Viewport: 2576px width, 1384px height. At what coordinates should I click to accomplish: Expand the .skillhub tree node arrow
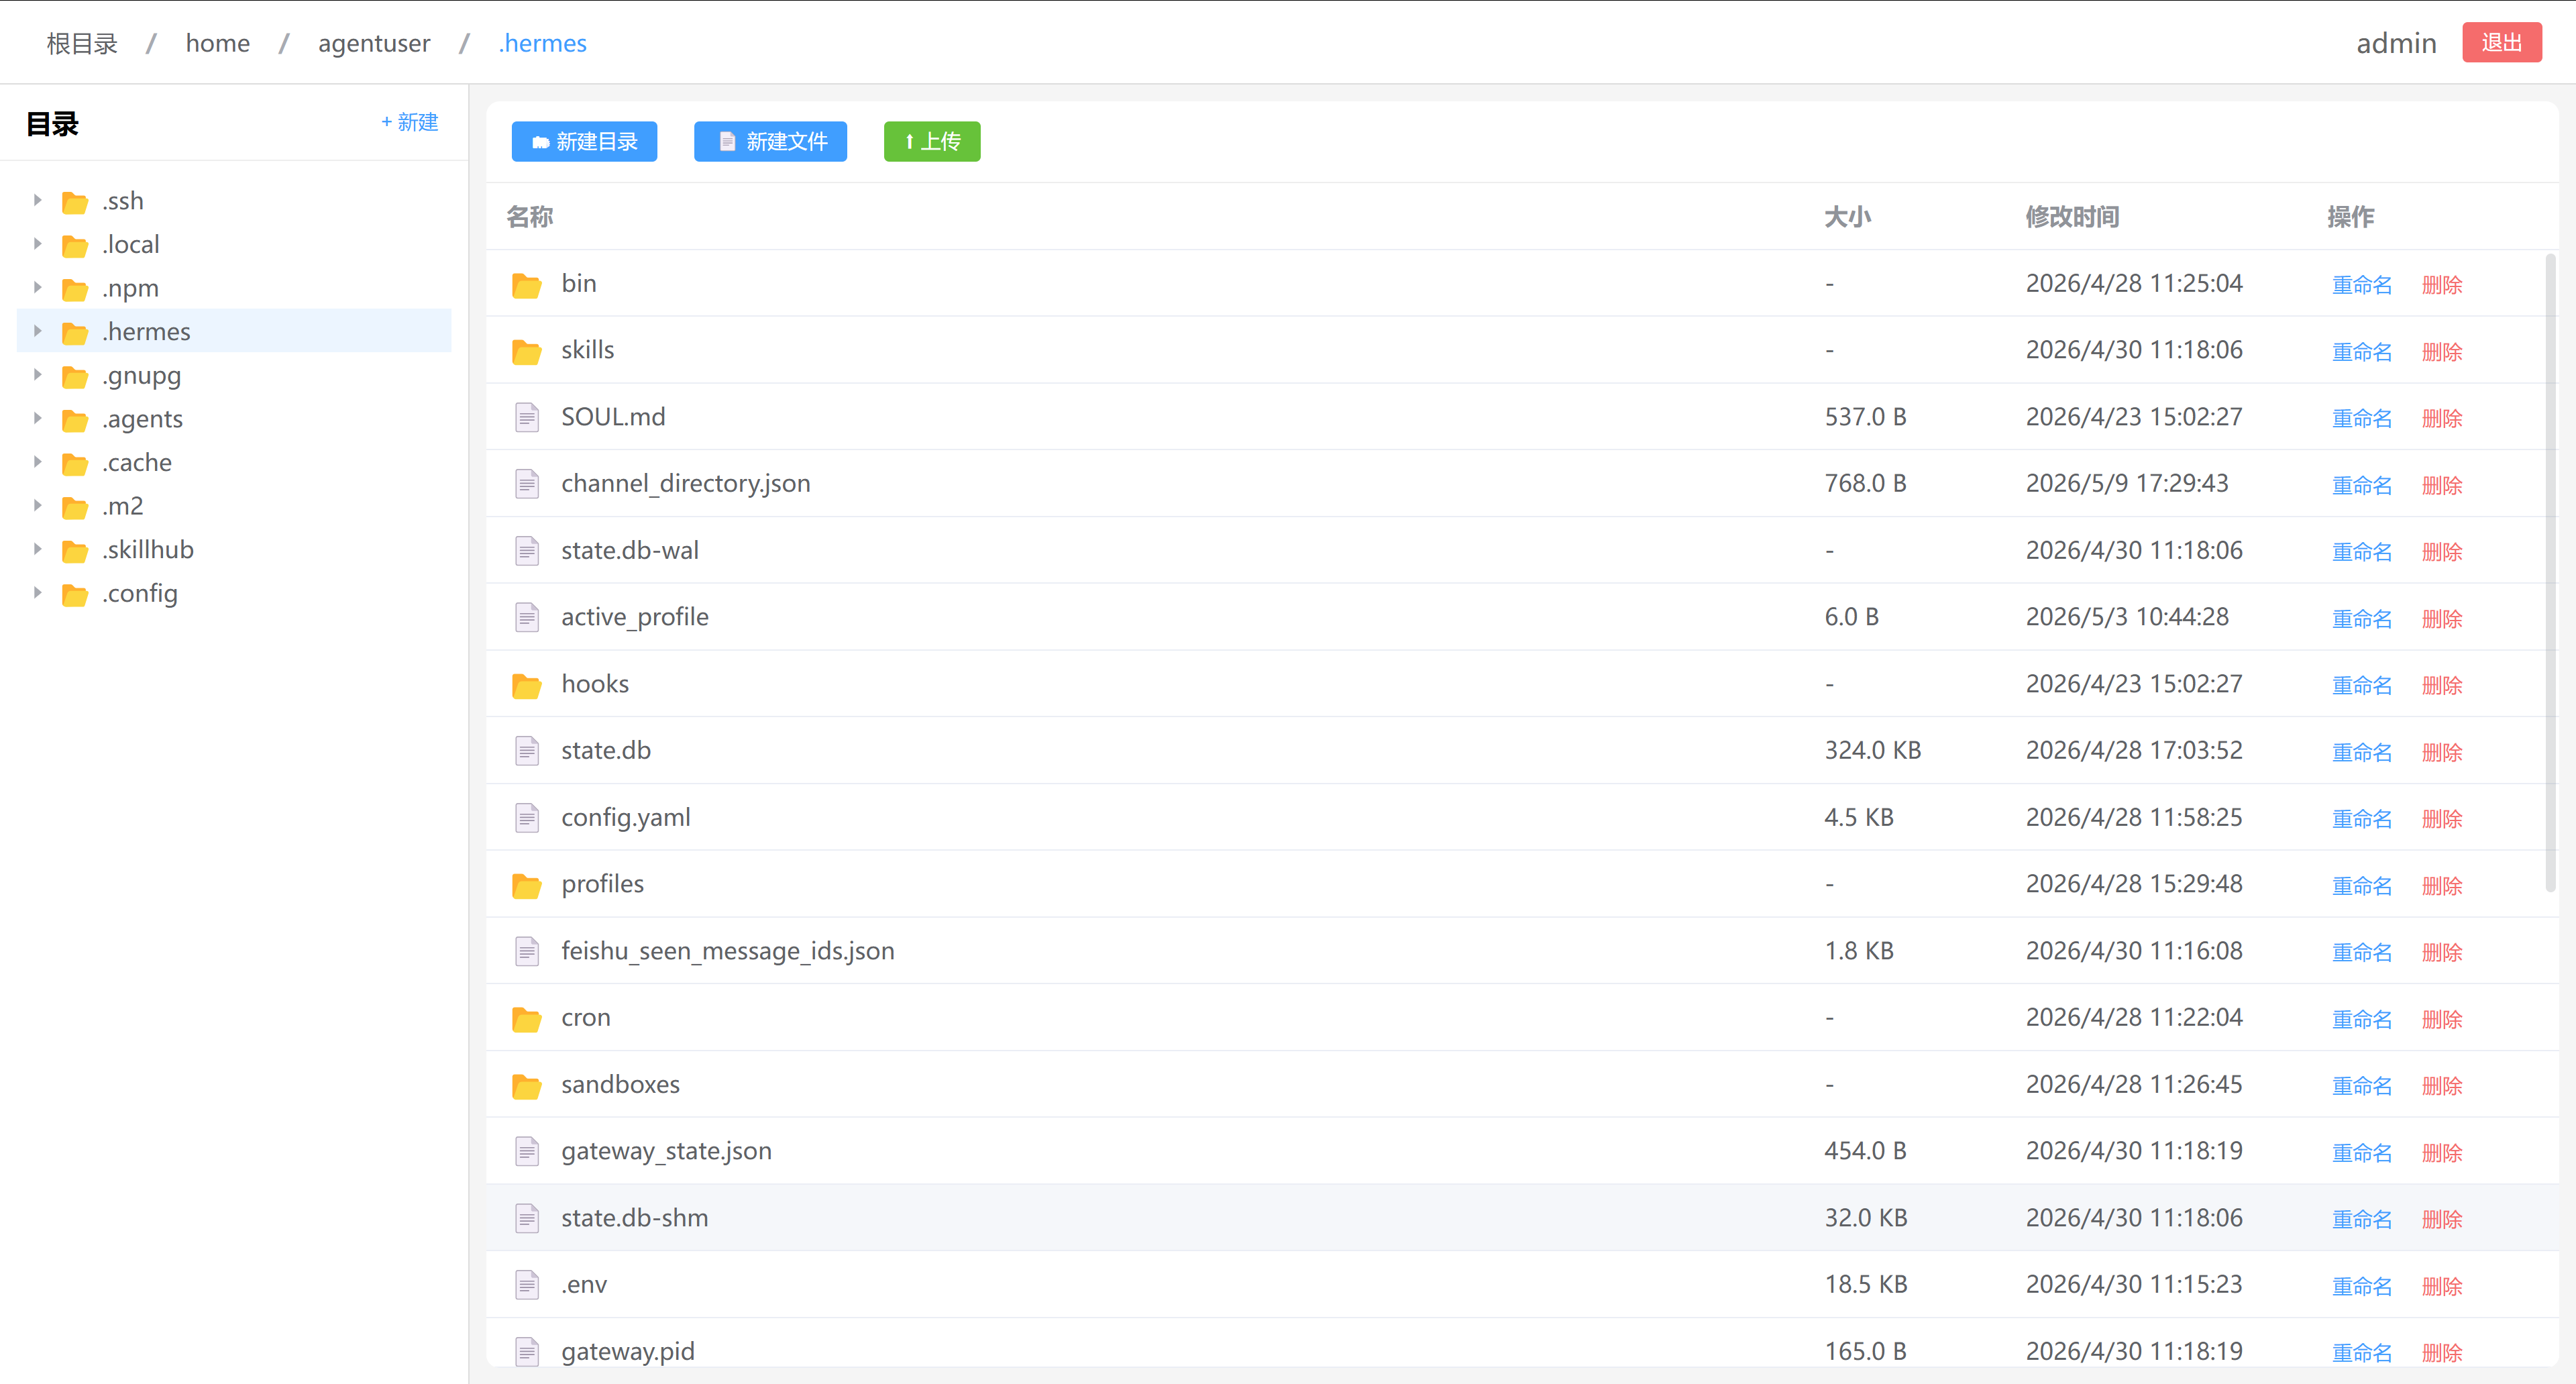pos(37,549)
